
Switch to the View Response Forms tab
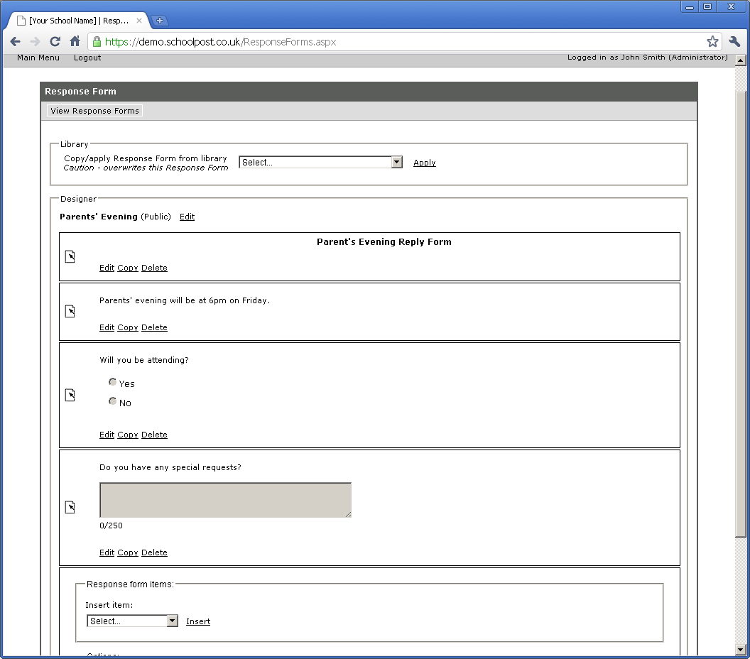tap(94, 111)
